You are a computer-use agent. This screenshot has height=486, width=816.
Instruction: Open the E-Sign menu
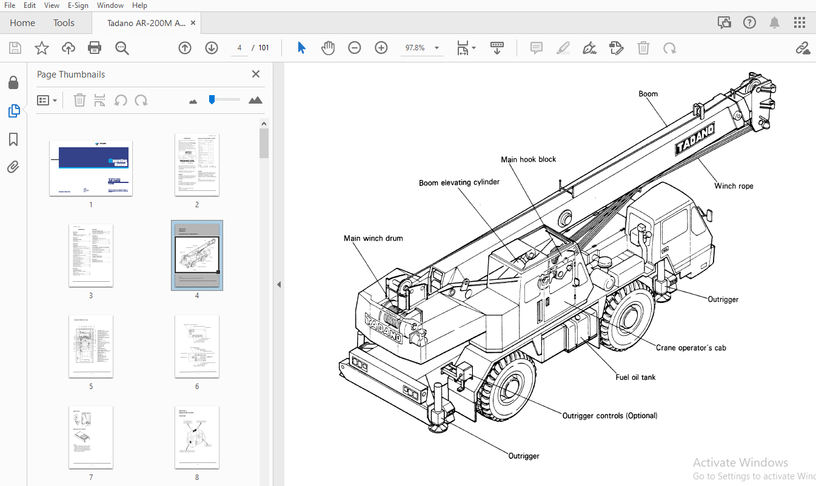[78, 5]
